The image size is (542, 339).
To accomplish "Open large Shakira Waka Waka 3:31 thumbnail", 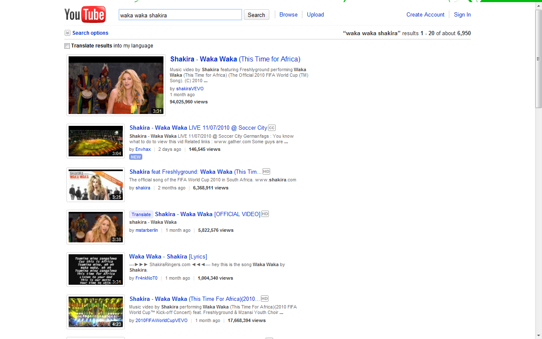I will click(x=116, y=85).
